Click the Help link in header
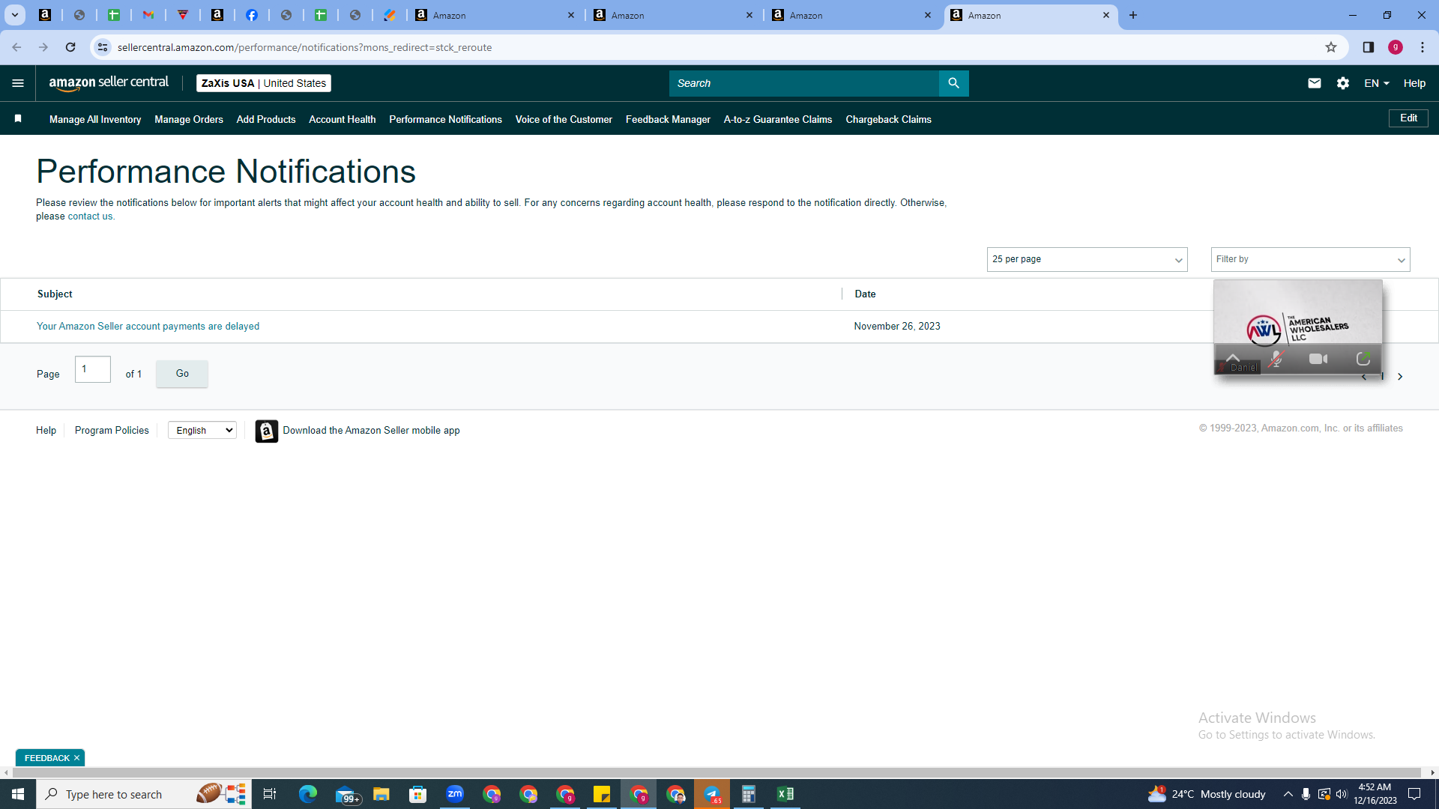The image size is (1439, 809). 1414,83
